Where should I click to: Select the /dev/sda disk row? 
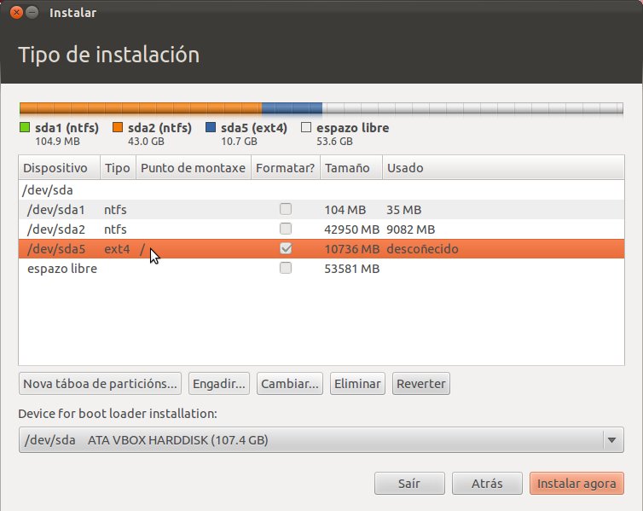pos(321,190)
